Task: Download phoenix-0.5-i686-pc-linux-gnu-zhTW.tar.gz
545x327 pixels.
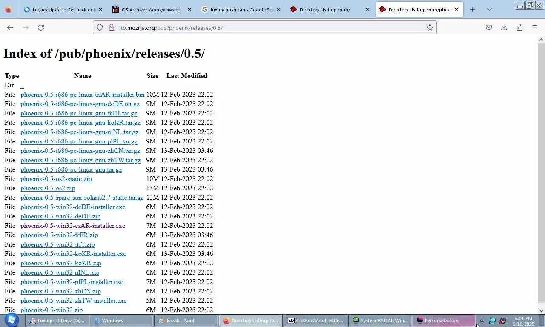Action: [x=80, y=160]
